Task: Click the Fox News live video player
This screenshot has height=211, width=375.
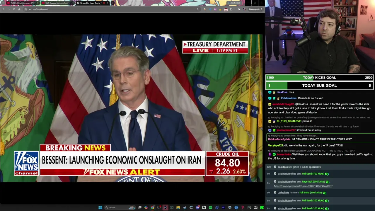Action: coord(131,108)
